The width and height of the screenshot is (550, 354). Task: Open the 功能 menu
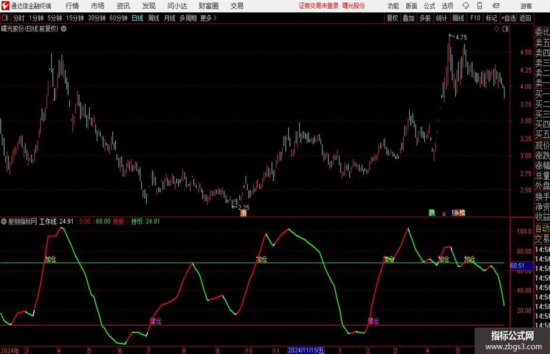393,6
